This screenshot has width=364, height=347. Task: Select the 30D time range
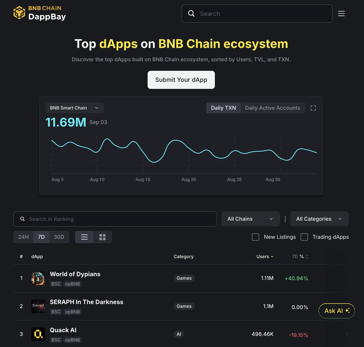coord(59,237)
